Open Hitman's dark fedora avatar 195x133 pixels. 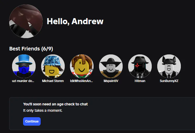(140, 66)
